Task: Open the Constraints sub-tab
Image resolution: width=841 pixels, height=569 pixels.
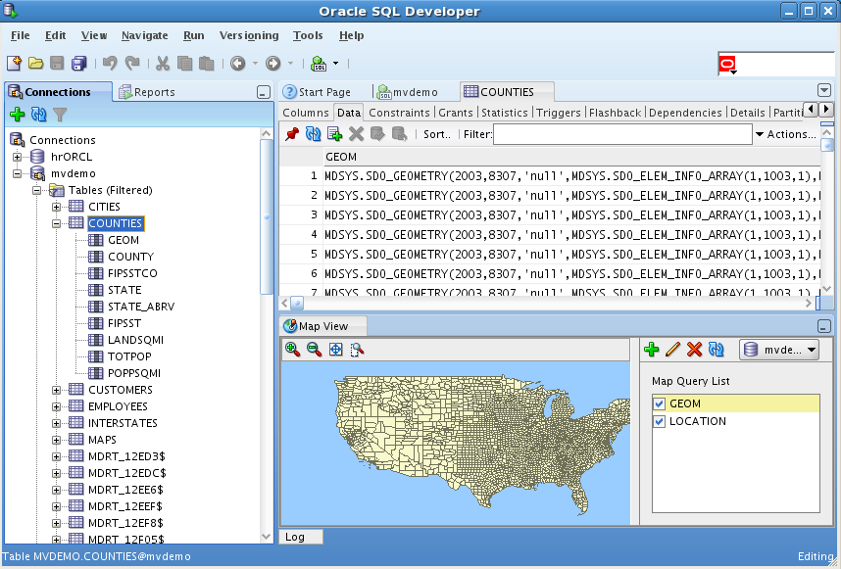Action: click(x=399, y=113)
